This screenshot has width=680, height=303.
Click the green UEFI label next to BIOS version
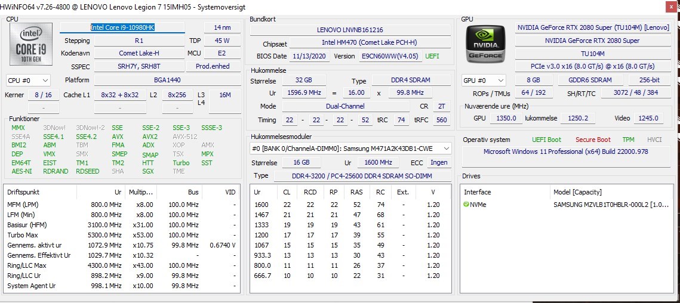[432, 56]
